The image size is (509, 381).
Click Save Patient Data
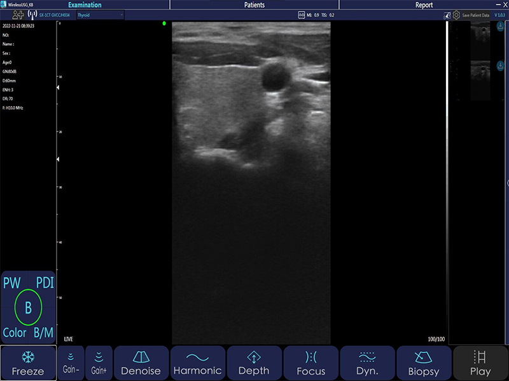point(476,14)
